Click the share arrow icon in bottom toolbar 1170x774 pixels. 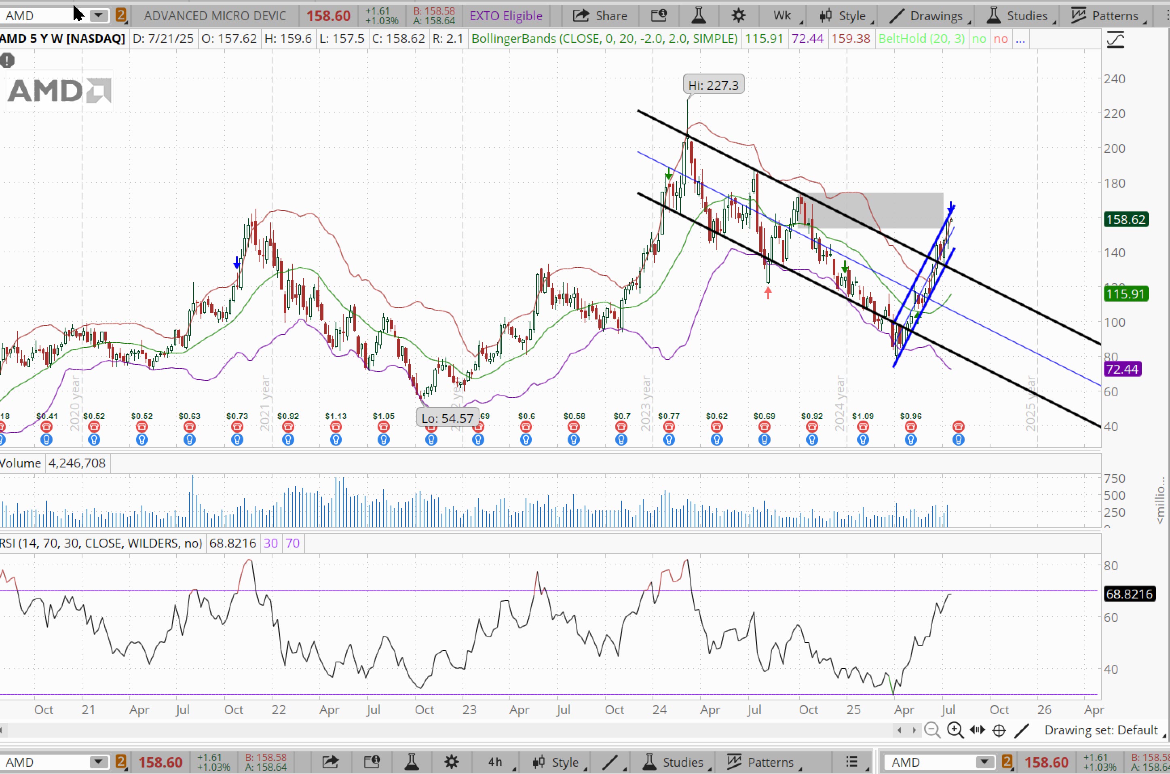[330, 761]
